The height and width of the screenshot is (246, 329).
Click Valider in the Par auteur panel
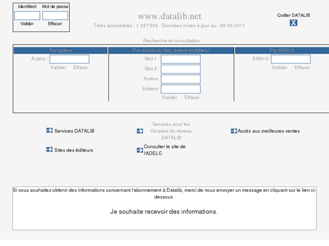coord(58,67)
